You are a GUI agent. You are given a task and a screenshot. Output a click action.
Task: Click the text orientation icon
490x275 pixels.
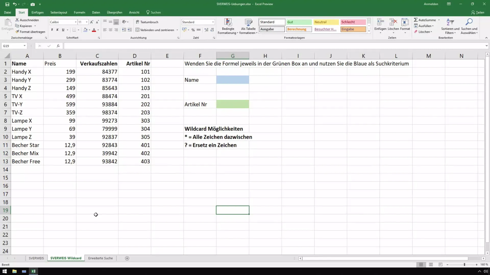(x=124, y=22)
